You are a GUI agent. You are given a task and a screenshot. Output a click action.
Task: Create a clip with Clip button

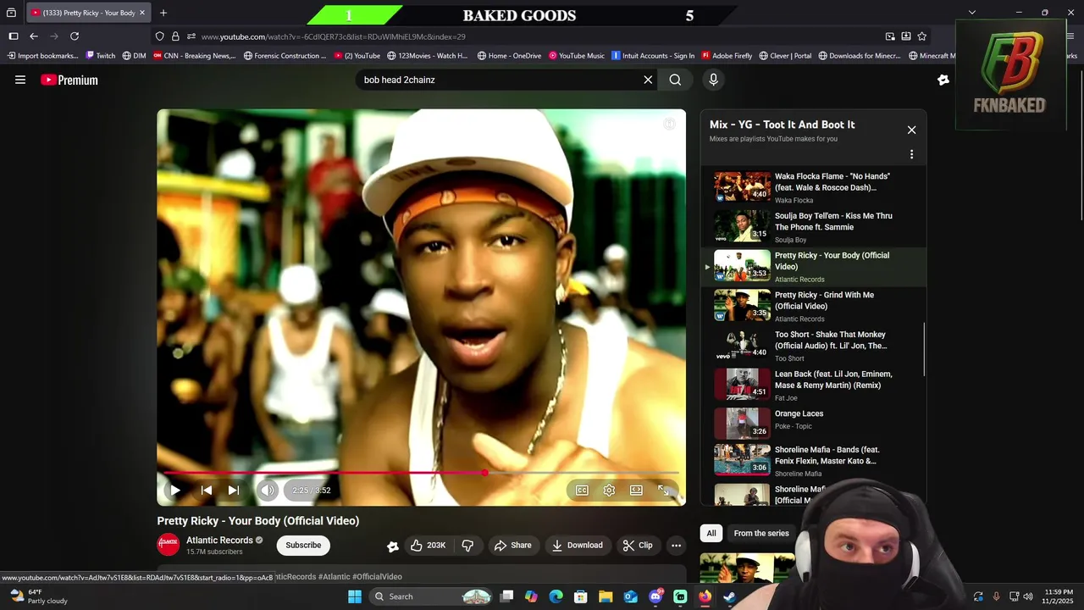(638, 546)
